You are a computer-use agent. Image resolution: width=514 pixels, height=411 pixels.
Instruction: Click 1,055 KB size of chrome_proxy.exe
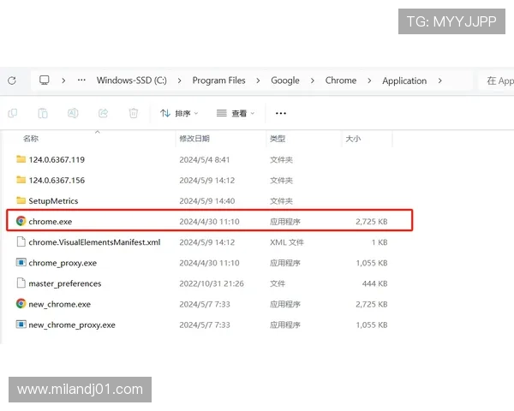pyautogui.click(x=372, y=263)
